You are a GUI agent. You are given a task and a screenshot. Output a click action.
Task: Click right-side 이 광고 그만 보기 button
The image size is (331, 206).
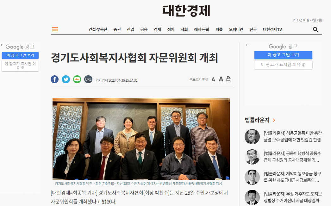[x=283, y=55]
